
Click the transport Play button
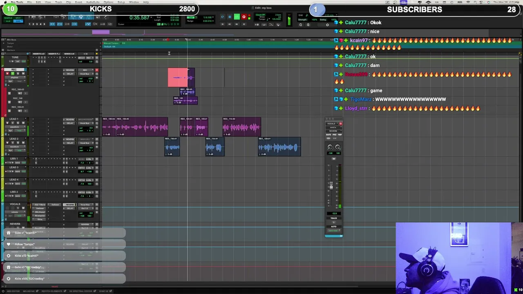[237, 17]
